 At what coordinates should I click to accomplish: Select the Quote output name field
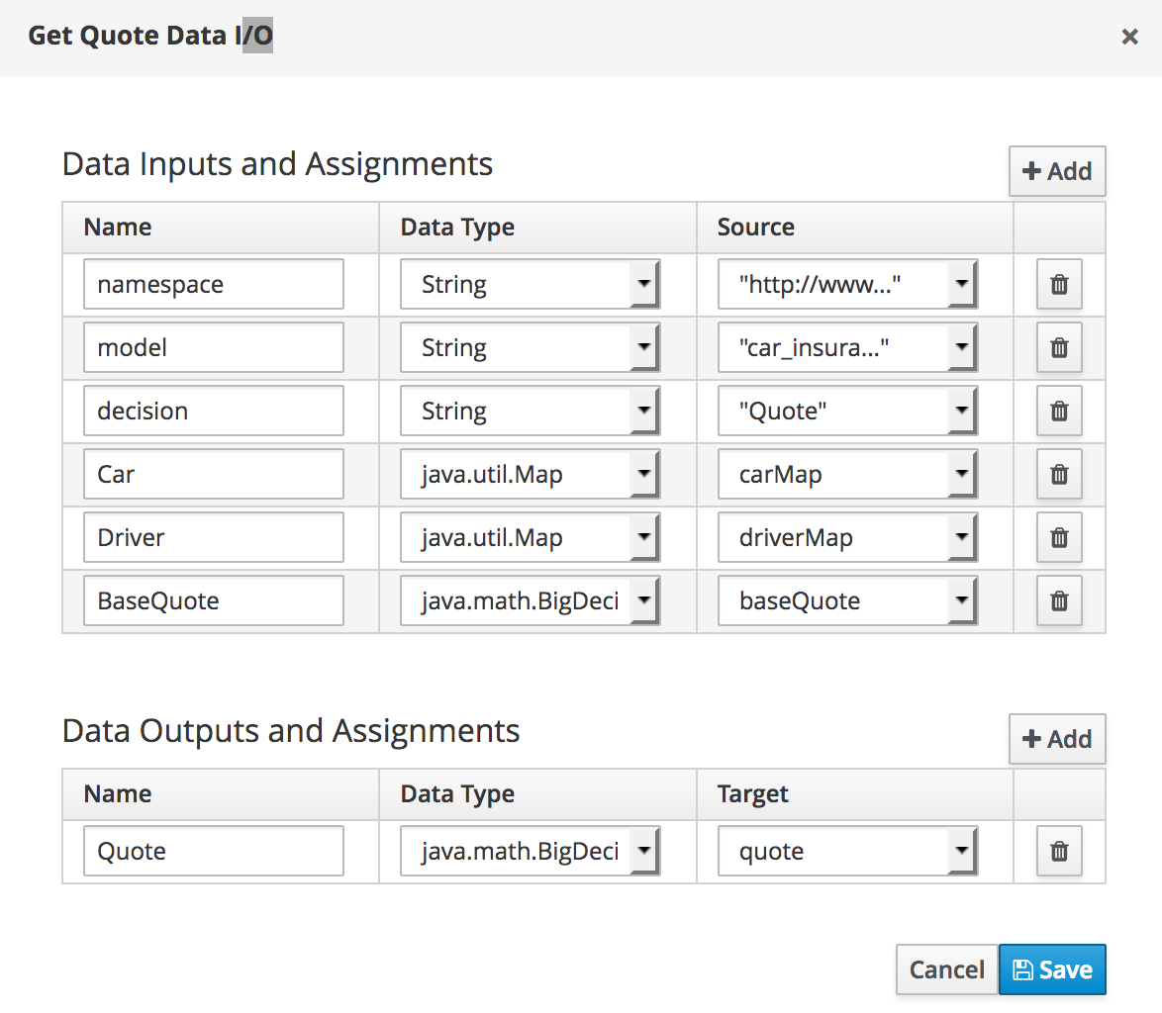[213, 851]
